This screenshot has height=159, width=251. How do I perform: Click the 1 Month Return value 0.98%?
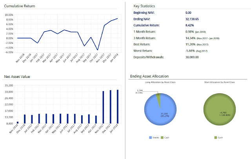click(189, 32)
